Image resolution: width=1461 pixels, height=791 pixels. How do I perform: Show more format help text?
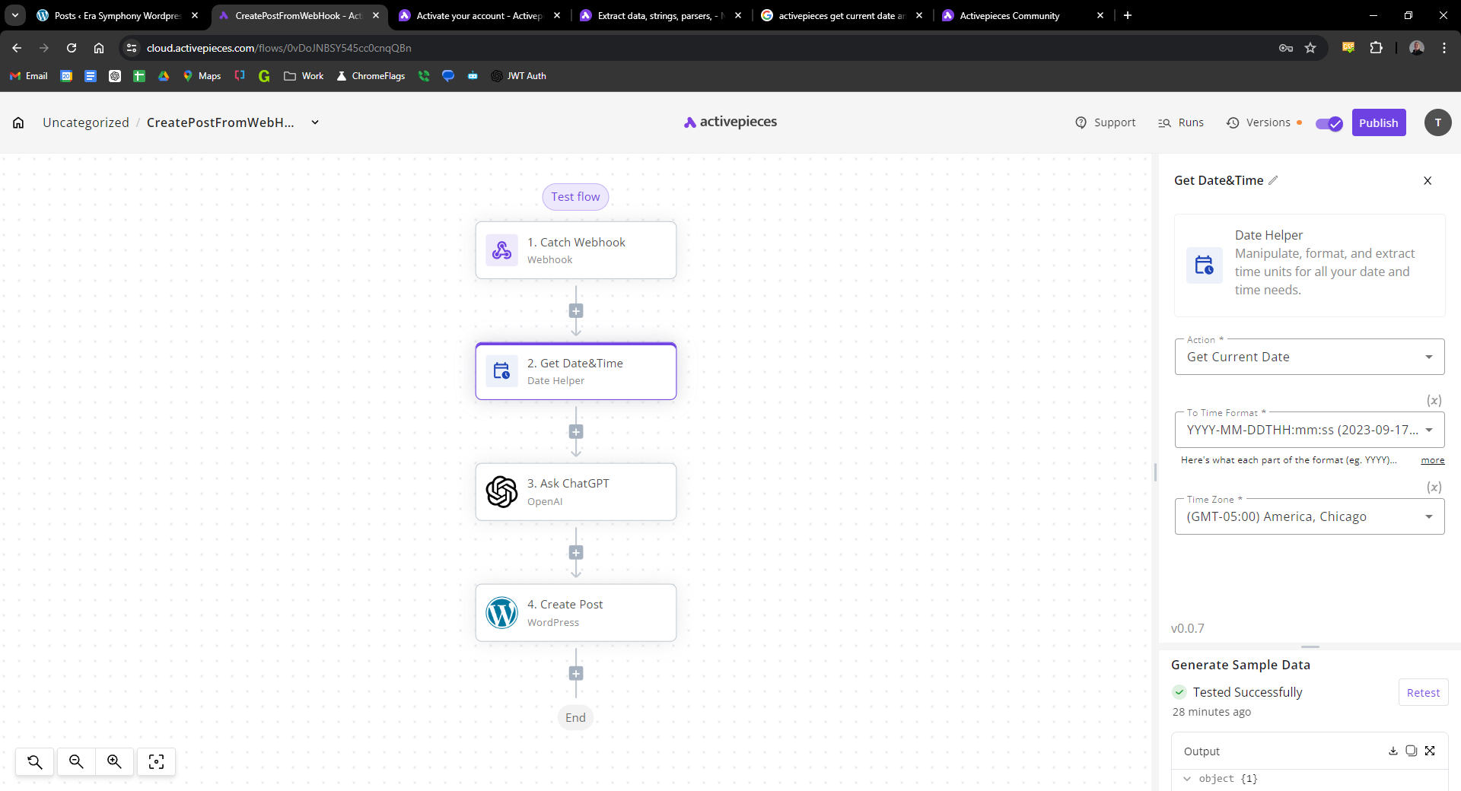point(1432,460)
